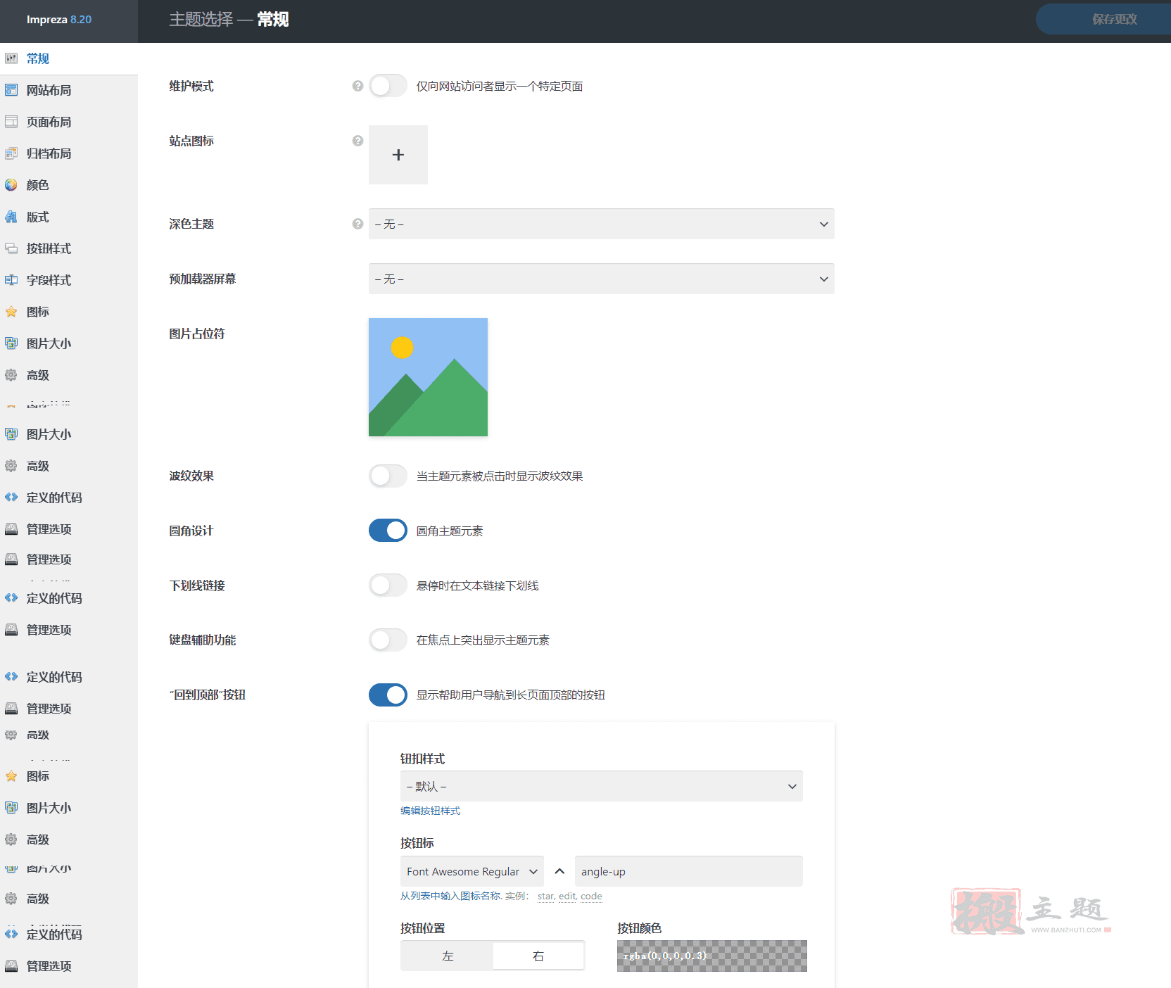
Task: Click the 归档布局 sidebar icon
Action: point(11,153)
